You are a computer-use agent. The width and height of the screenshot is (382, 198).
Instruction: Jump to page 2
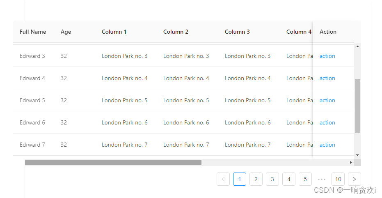pyautogui.click(x=256, y=179)
